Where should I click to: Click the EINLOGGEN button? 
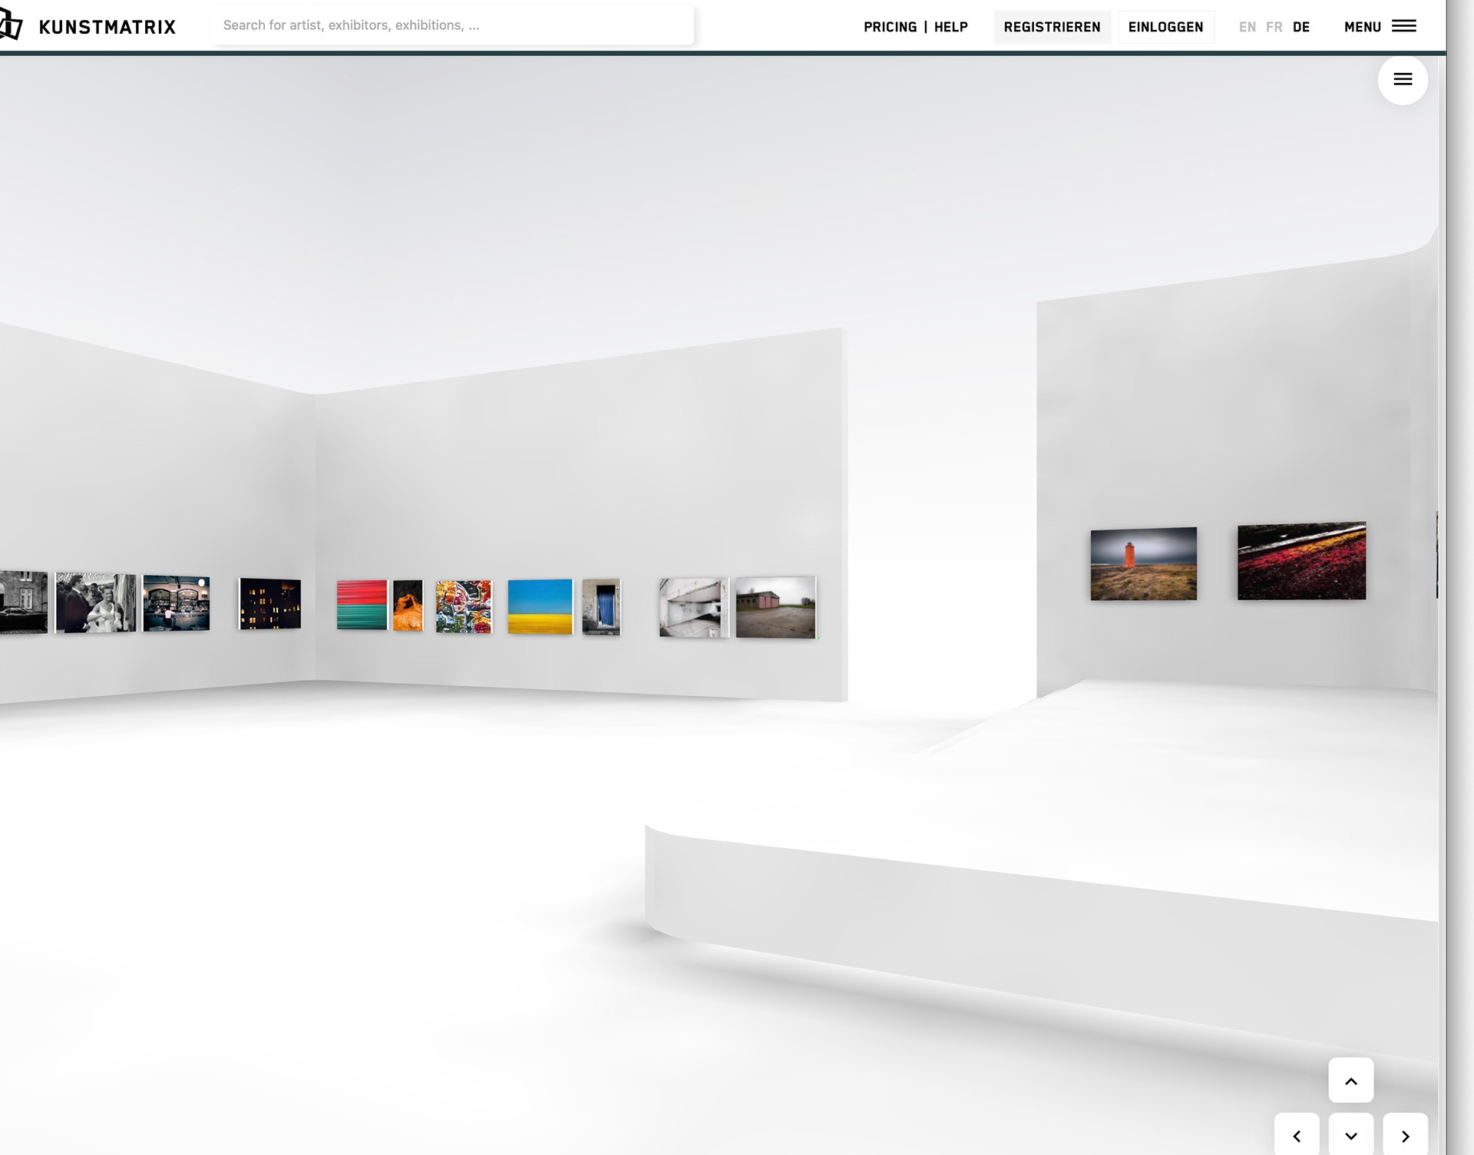[x=1165, y=27]
